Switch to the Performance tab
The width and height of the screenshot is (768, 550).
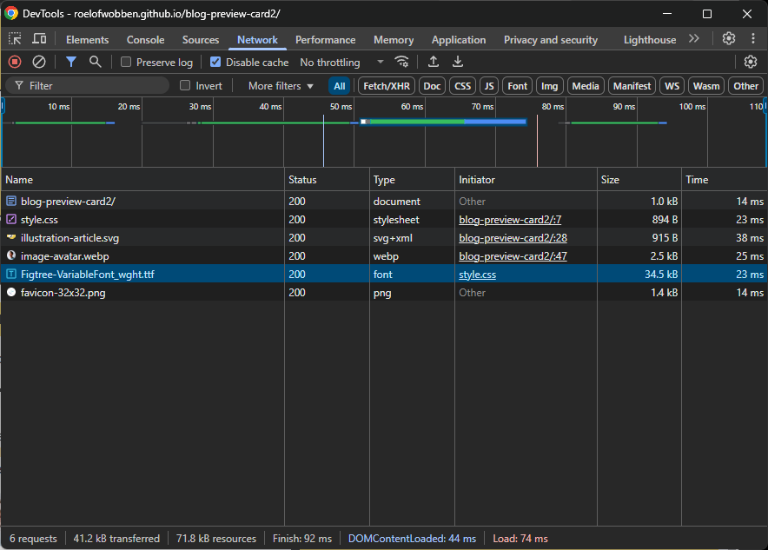[325, 40]
